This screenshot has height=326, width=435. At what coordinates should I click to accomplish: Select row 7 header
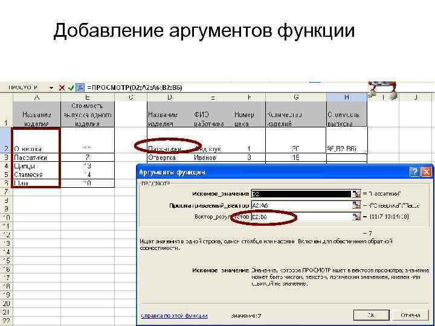coord(6,191)
